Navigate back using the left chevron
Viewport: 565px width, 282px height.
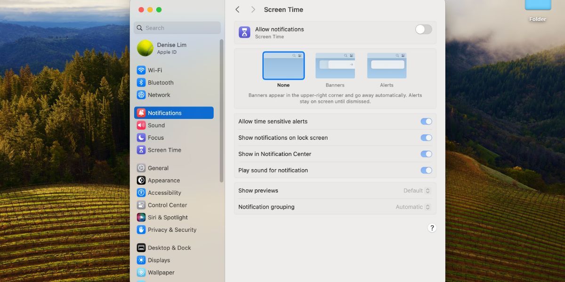coord(237,9)
